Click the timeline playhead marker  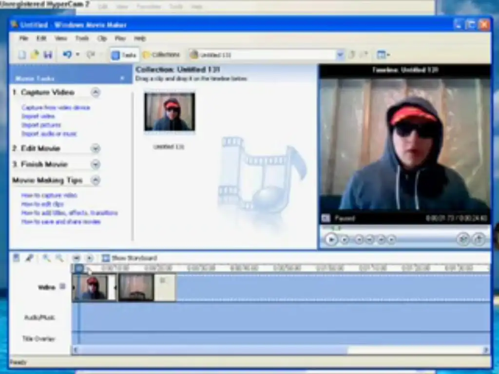79,269
